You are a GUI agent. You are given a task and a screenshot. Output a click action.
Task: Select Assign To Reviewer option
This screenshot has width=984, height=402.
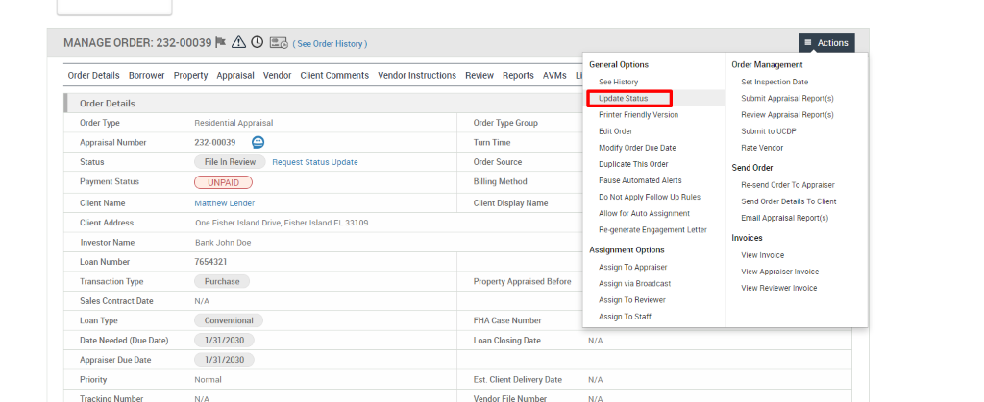pos(632,300)
